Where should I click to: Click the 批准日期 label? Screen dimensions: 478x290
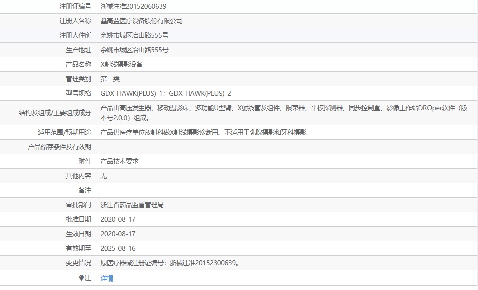(x=78, y=219)
